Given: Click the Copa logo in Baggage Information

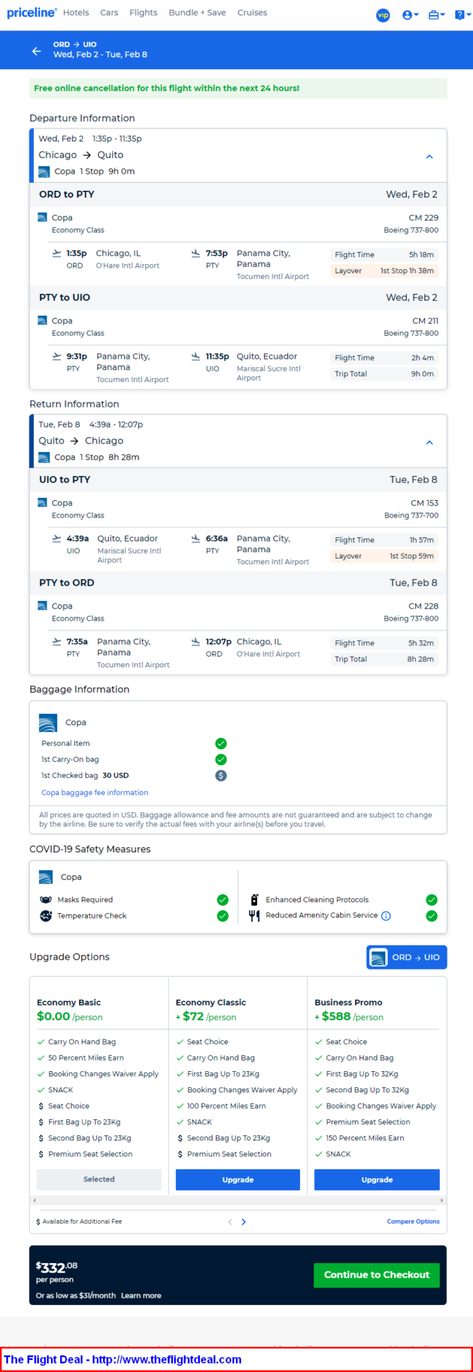Looking at the screenshot, I should click(x=48, y=722).
